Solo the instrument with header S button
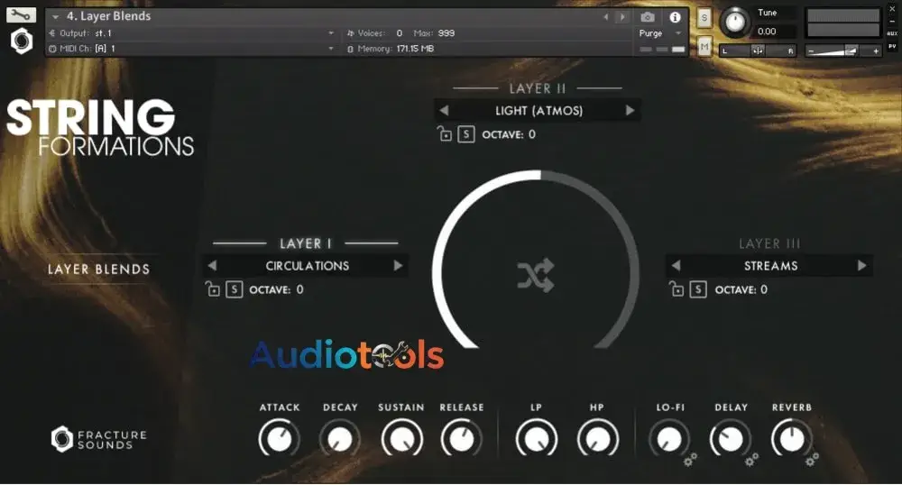902x485 pixels. point(704,18)
